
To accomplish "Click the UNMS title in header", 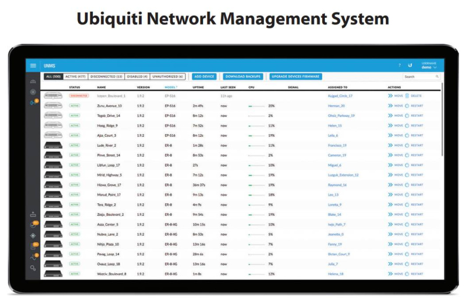I will pyautogui.click(x=50, y=66).
